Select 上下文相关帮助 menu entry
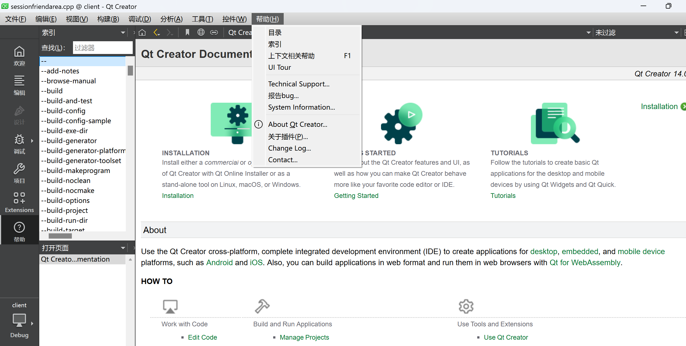Viewport: 686px width, 346px height. pyautogui.click(x=307, y=56)
